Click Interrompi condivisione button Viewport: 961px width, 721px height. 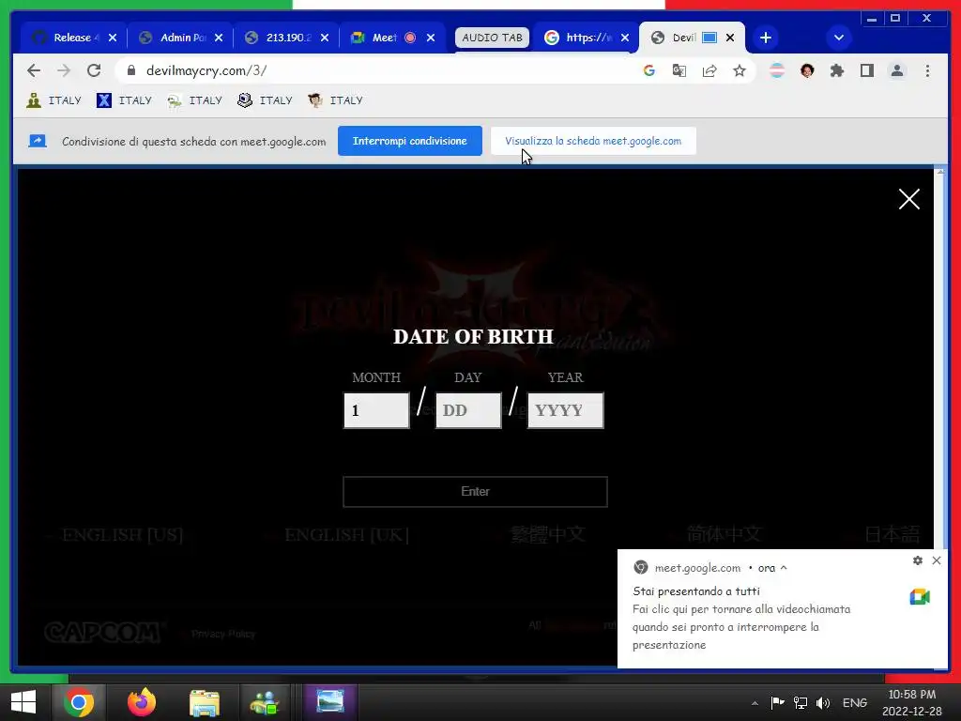(x=409, y=141)
